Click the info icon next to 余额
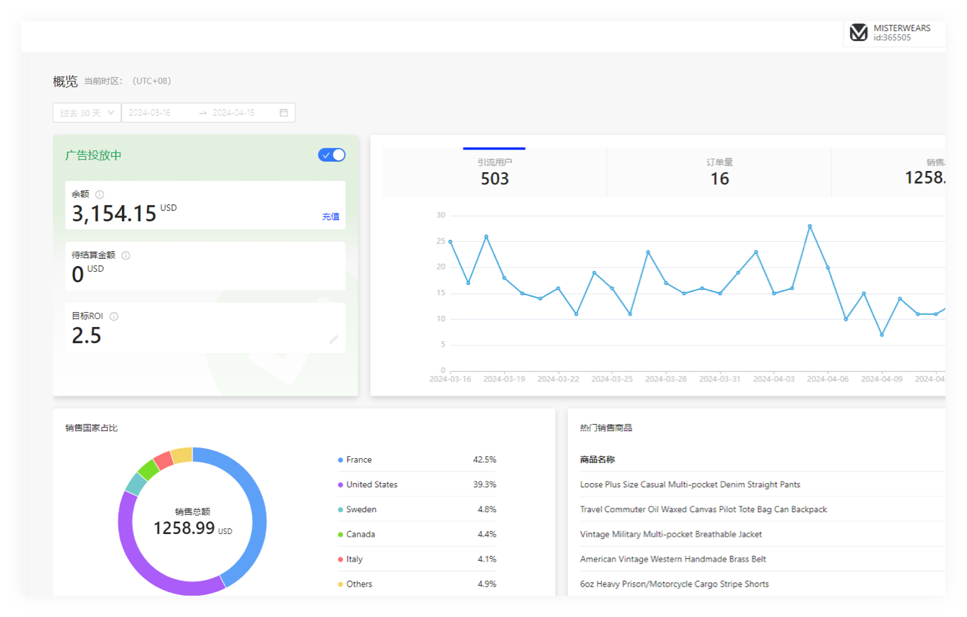The height and width of the screenshot is (617, 967). click(99, 194)
